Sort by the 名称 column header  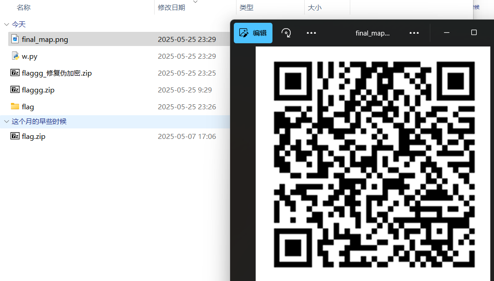(x=24, y=8)
